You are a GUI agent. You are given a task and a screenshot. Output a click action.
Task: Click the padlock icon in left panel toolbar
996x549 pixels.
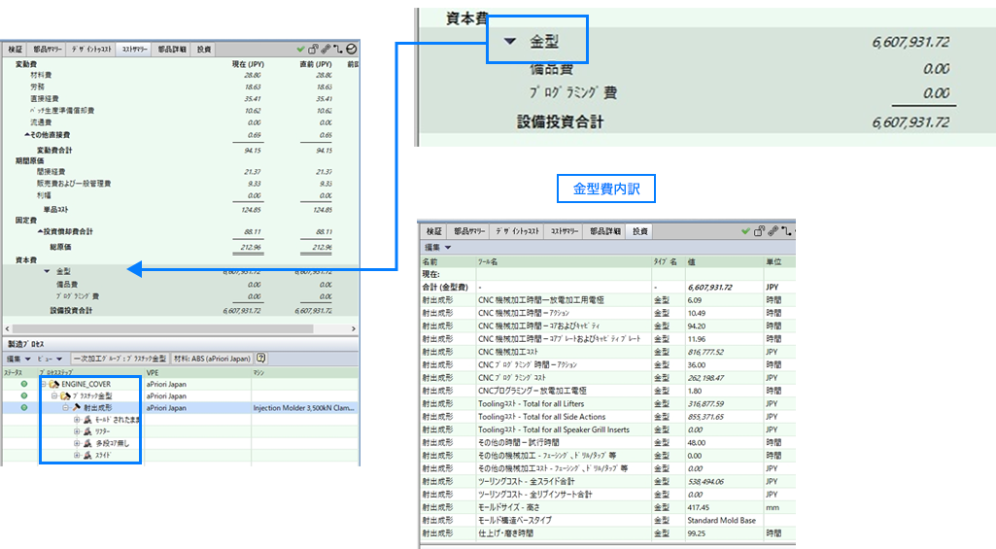coord(314,48)
